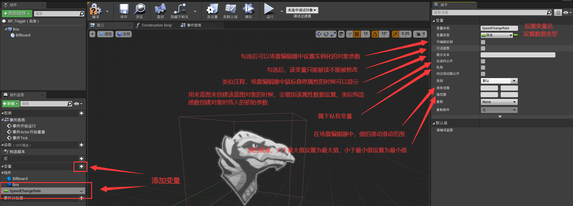Click the Find (查找) binoculars icon
573x206 pixels.
(161, 10)
